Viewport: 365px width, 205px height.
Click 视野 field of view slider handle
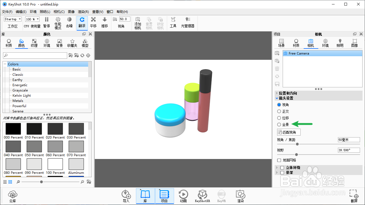pos(296,155)
